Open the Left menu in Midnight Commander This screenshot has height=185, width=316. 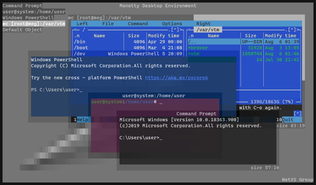pos(82,24)
